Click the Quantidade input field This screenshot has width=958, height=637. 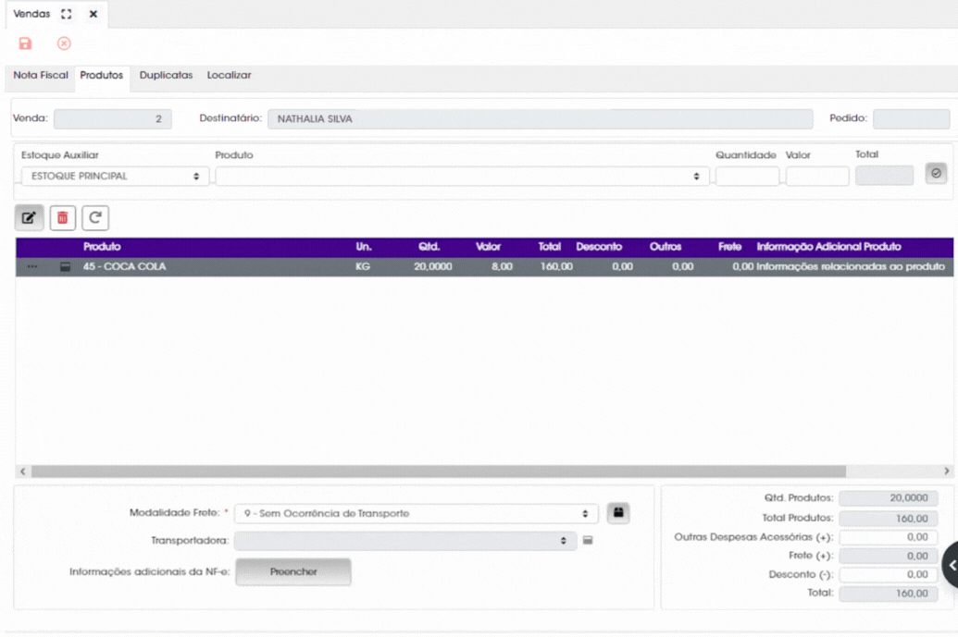(747, 177)
